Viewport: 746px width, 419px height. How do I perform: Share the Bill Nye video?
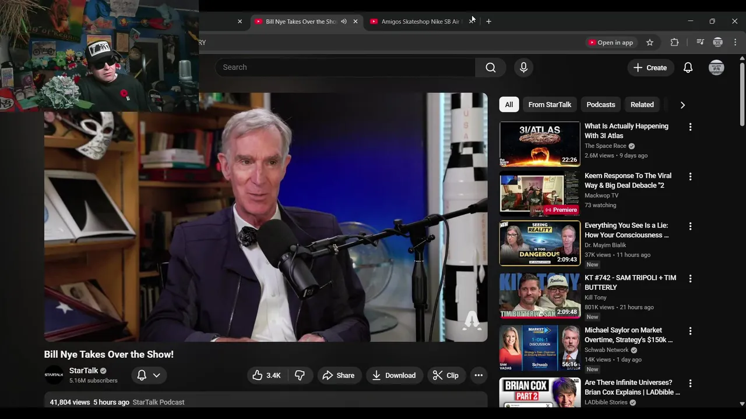point(338,375)
